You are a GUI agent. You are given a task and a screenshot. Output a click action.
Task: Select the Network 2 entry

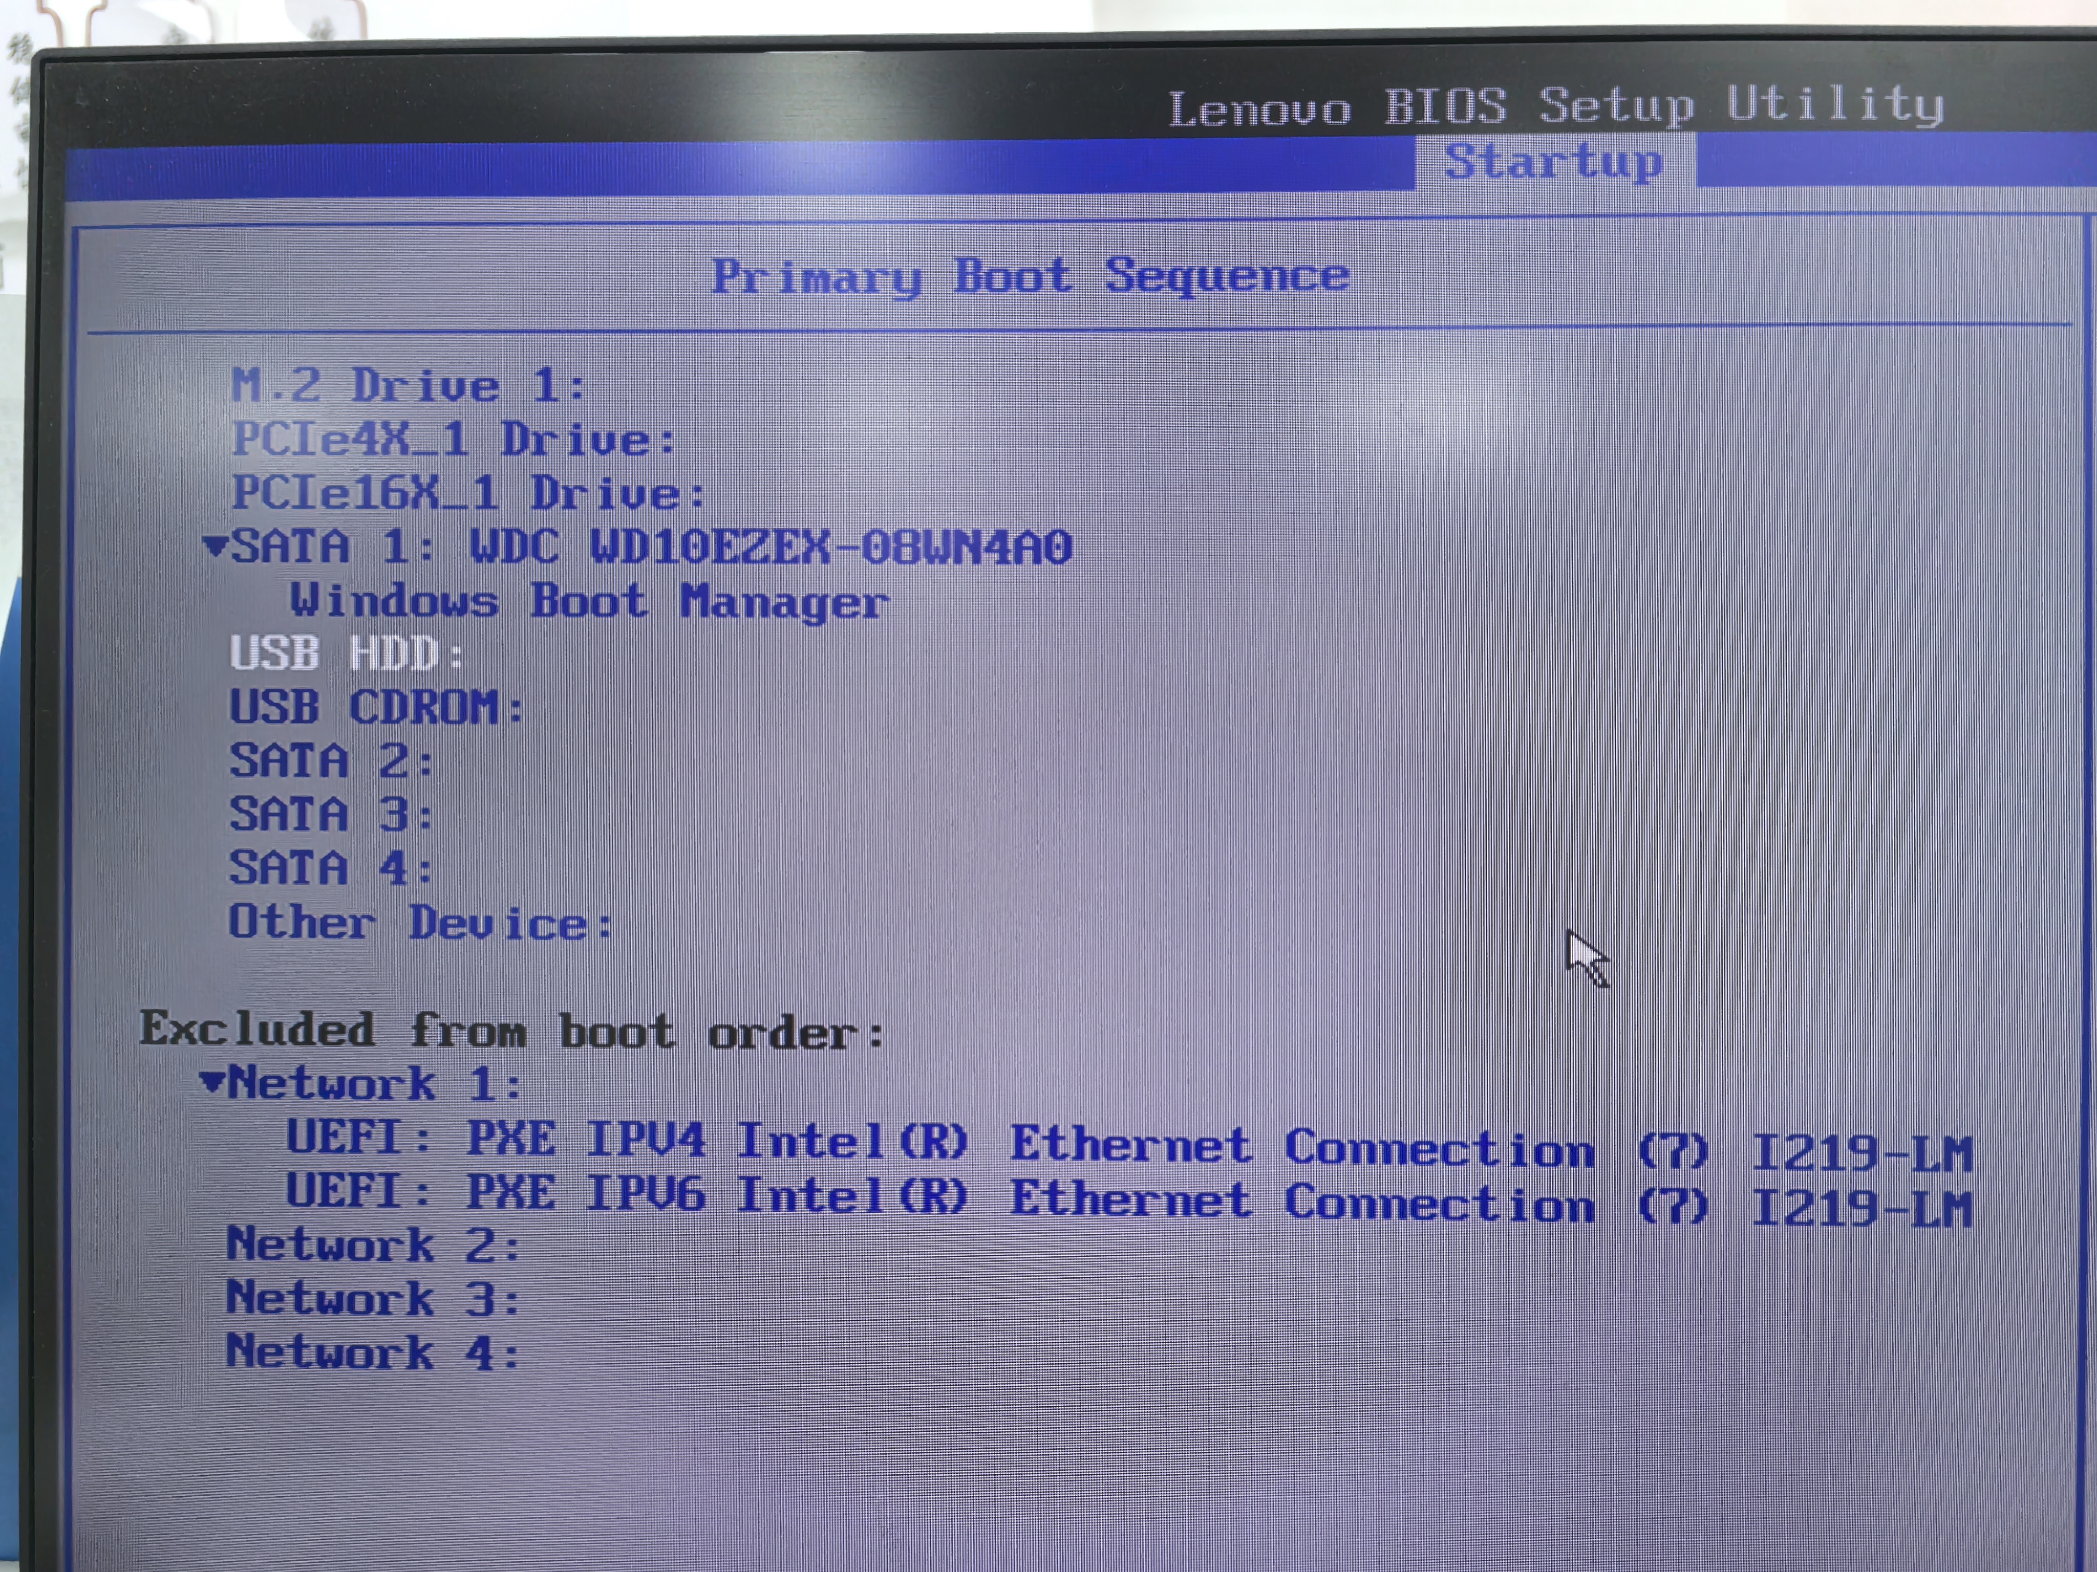coord(373,1245)
